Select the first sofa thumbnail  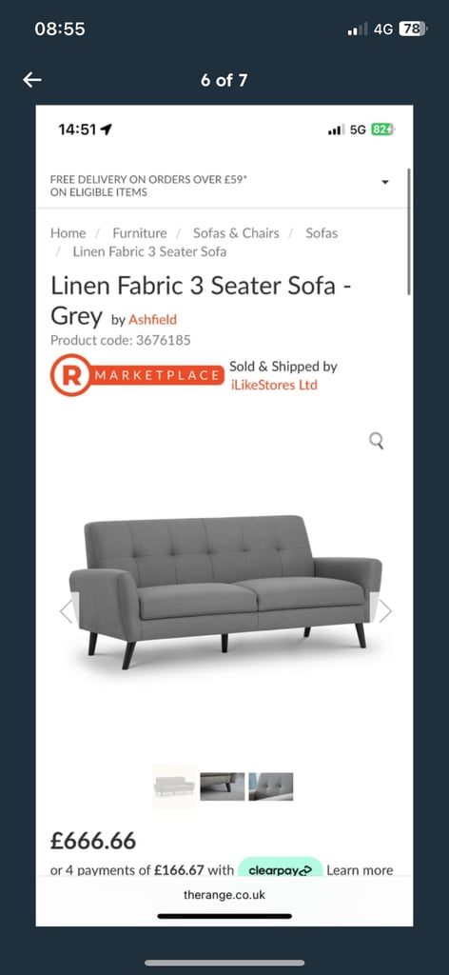[174, 786]
